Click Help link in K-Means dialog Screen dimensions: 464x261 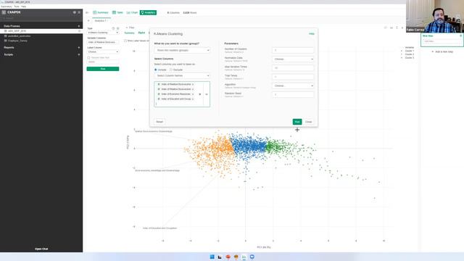click(x=312, y=34)
